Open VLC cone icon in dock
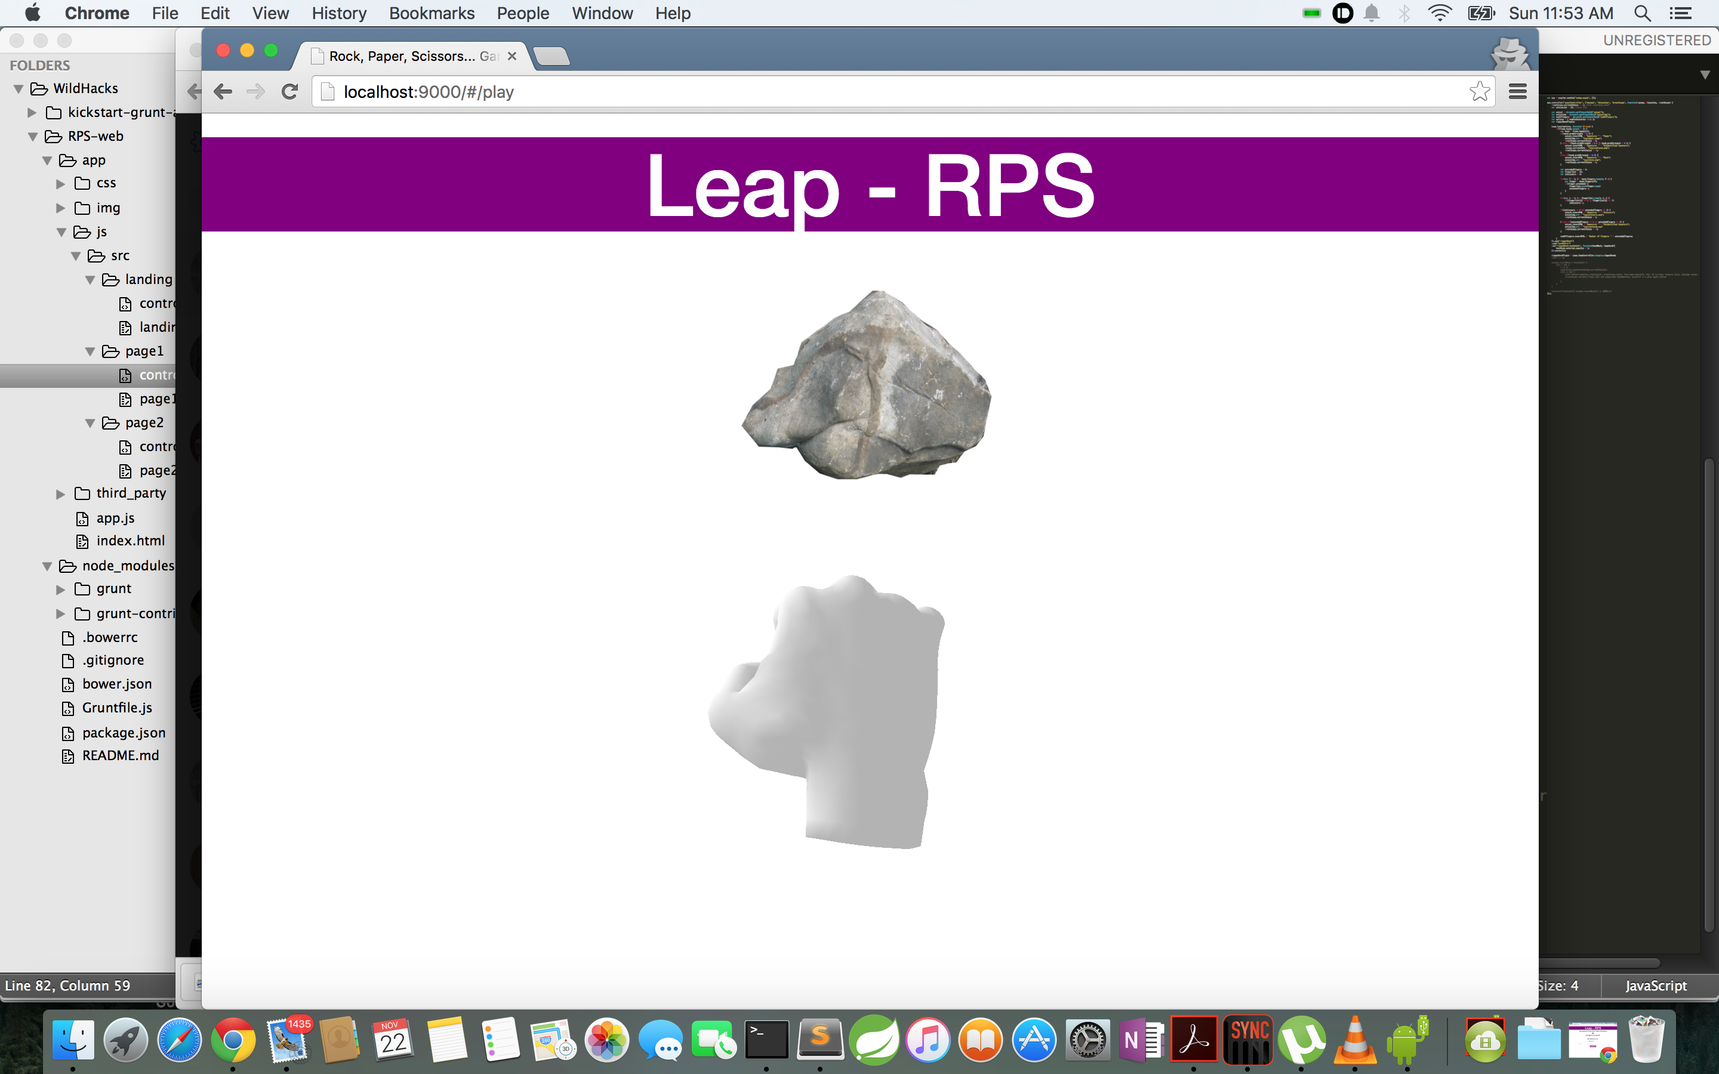Viewport: 1719px width, 1074px height. 1354,1041
